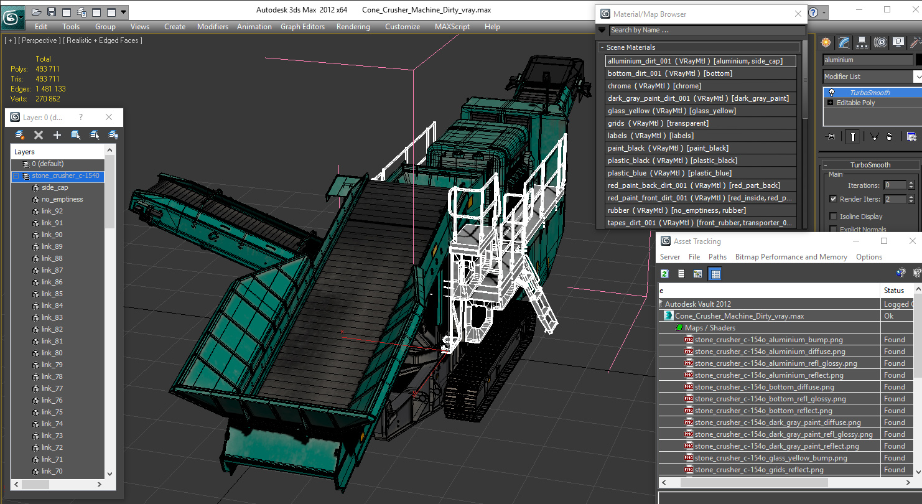The height and width of the screenshot is (504, 922).
Task: Click Highlight Selected Objects' Layers icon
Action: click(95, 134)
